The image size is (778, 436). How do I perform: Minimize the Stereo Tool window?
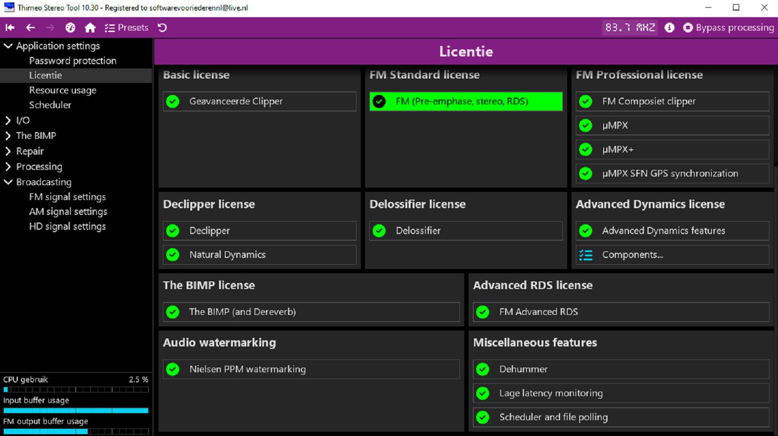click(x=708, y=8)
